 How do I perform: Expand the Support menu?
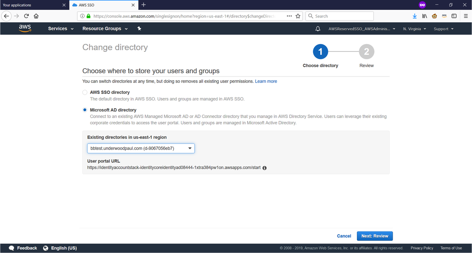pyautogui.click(x=443, y=29)
